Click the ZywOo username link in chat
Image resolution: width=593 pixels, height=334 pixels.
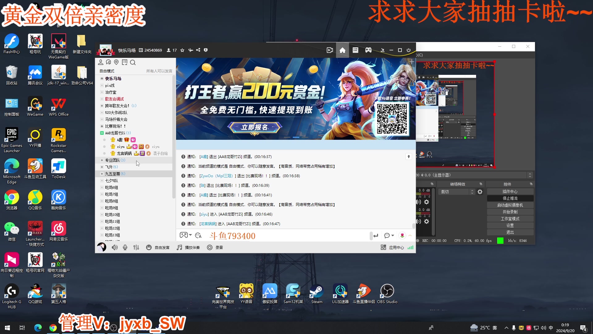tap(217, 176)
